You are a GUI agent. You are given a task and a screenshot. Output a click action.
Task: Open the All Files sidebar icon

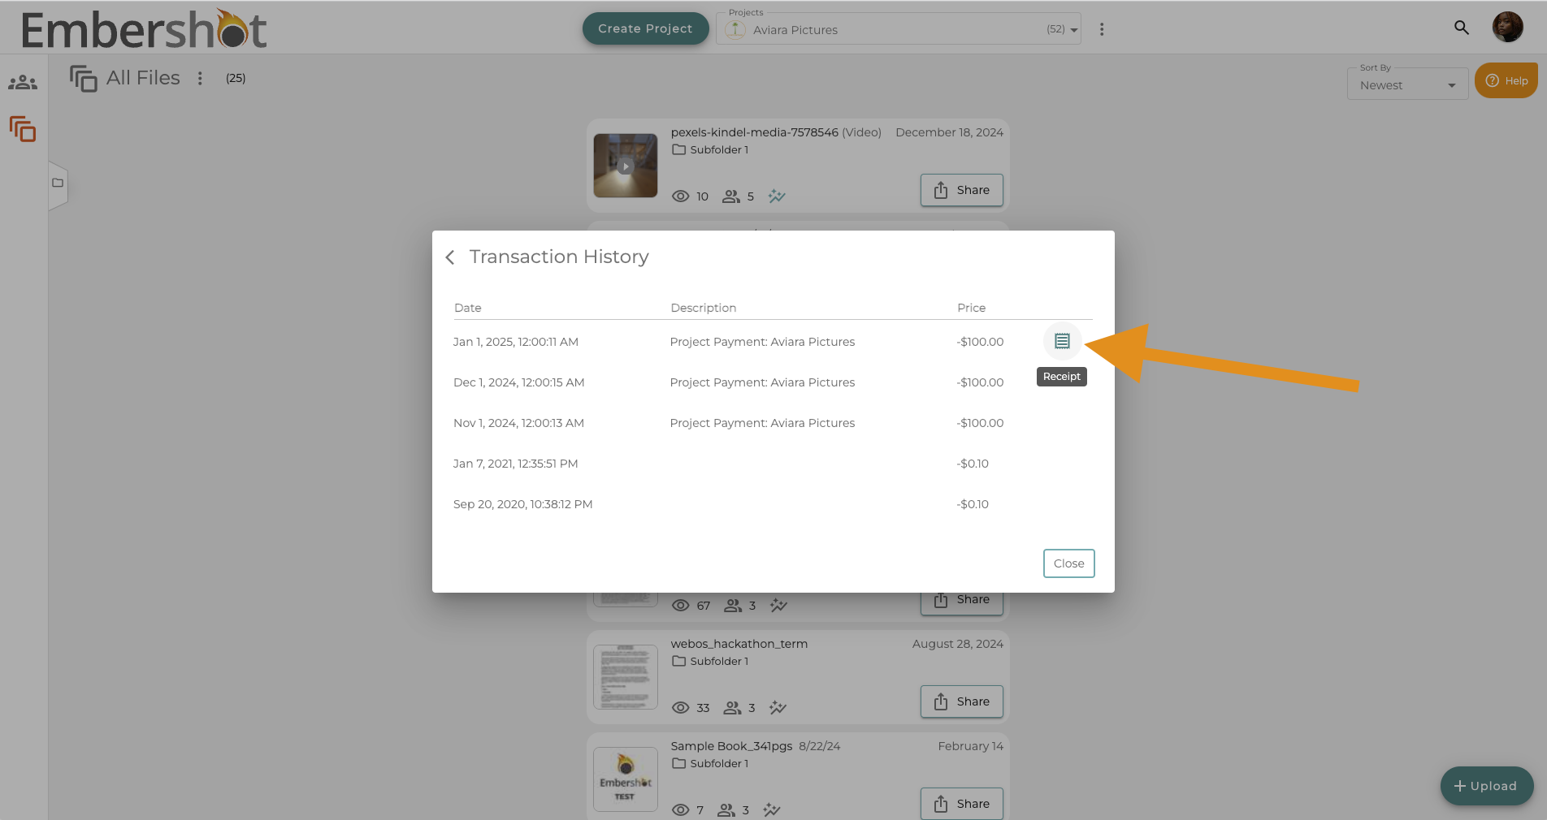click(x=23, y=129)
